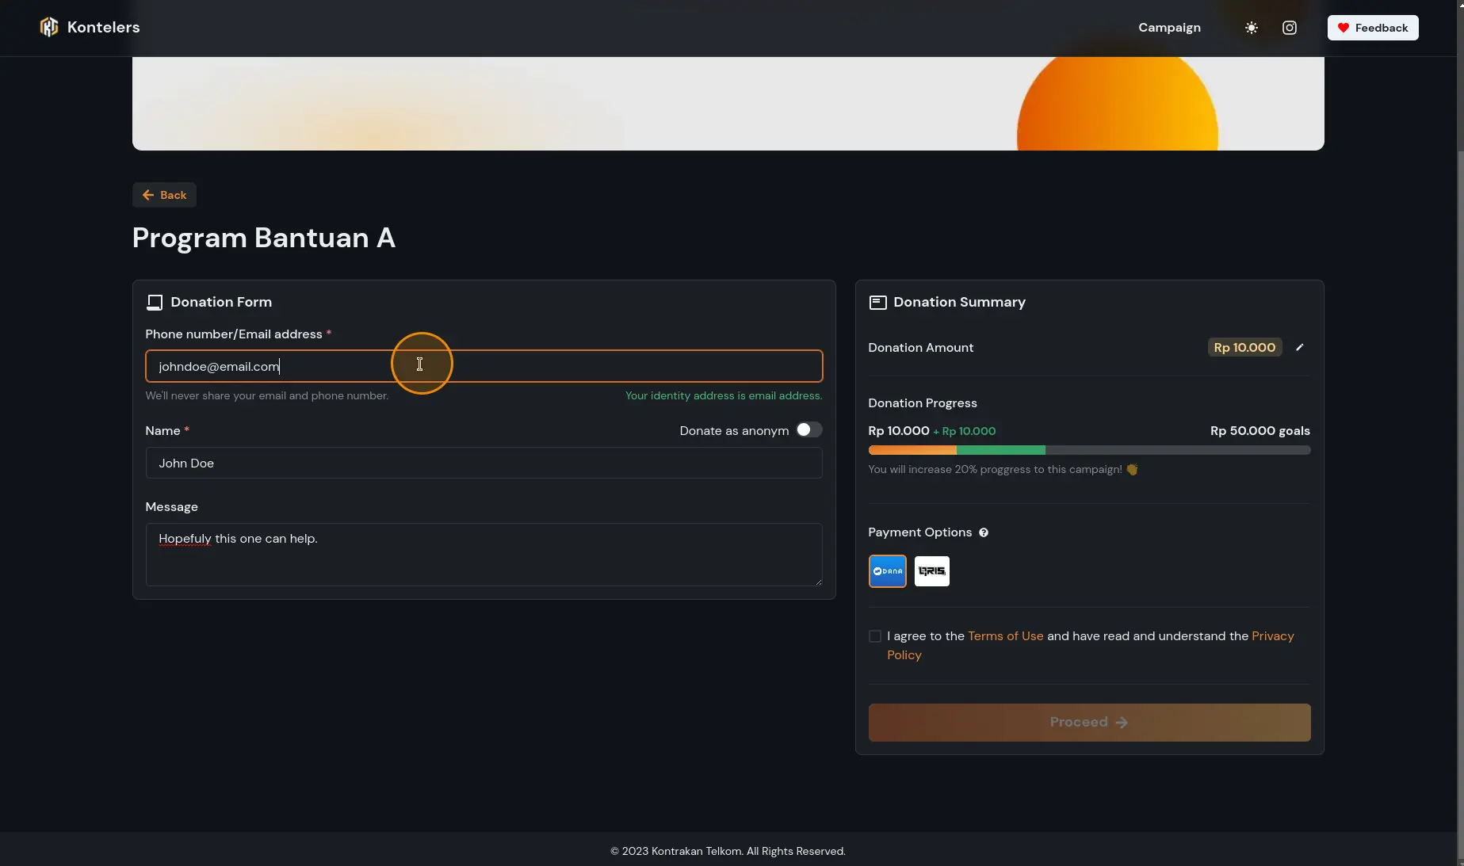Open the Instagram icon link

coord(1290,28)
